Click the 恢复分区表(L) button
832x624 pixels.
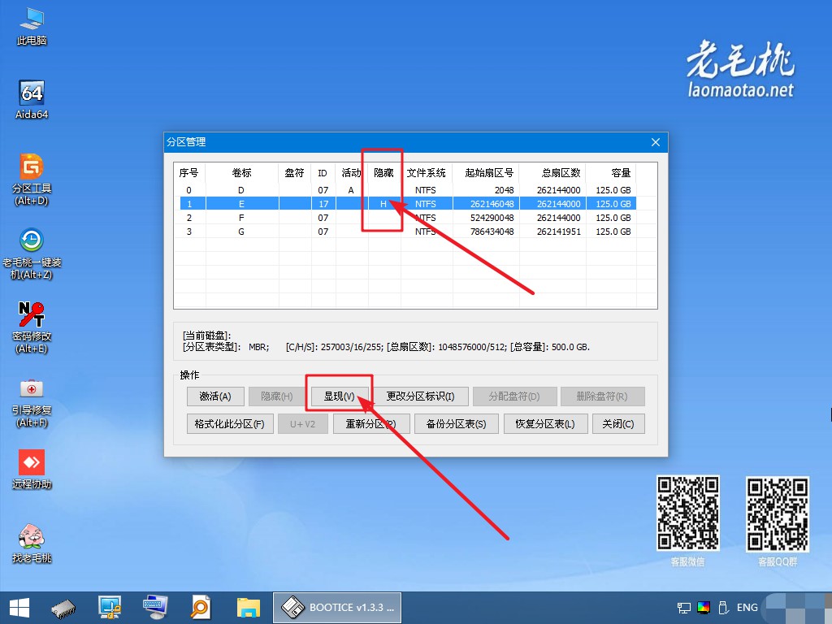pyautogui.click(x=545, y=424)
